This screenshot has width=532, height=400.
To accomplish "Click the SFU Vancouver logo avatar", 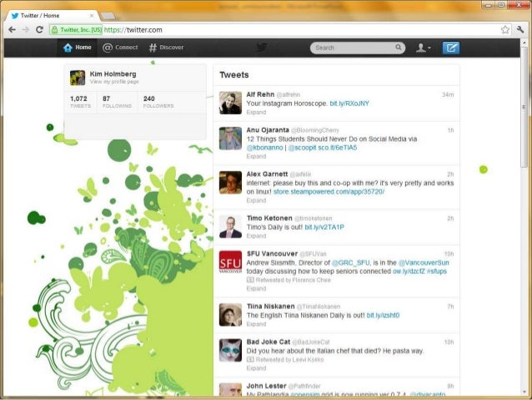I will click(230, 262).
